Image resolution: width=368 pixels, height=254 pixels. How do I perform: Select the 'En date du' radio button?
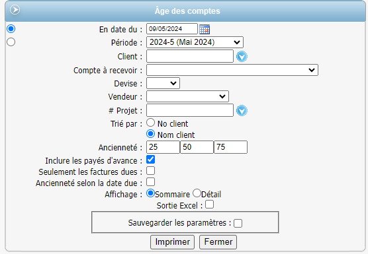click(11, 29)
